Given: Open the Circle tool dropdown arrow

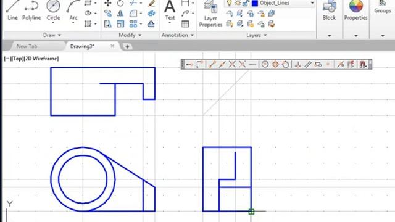Looking at the screenshot, I should coord(53,23).
